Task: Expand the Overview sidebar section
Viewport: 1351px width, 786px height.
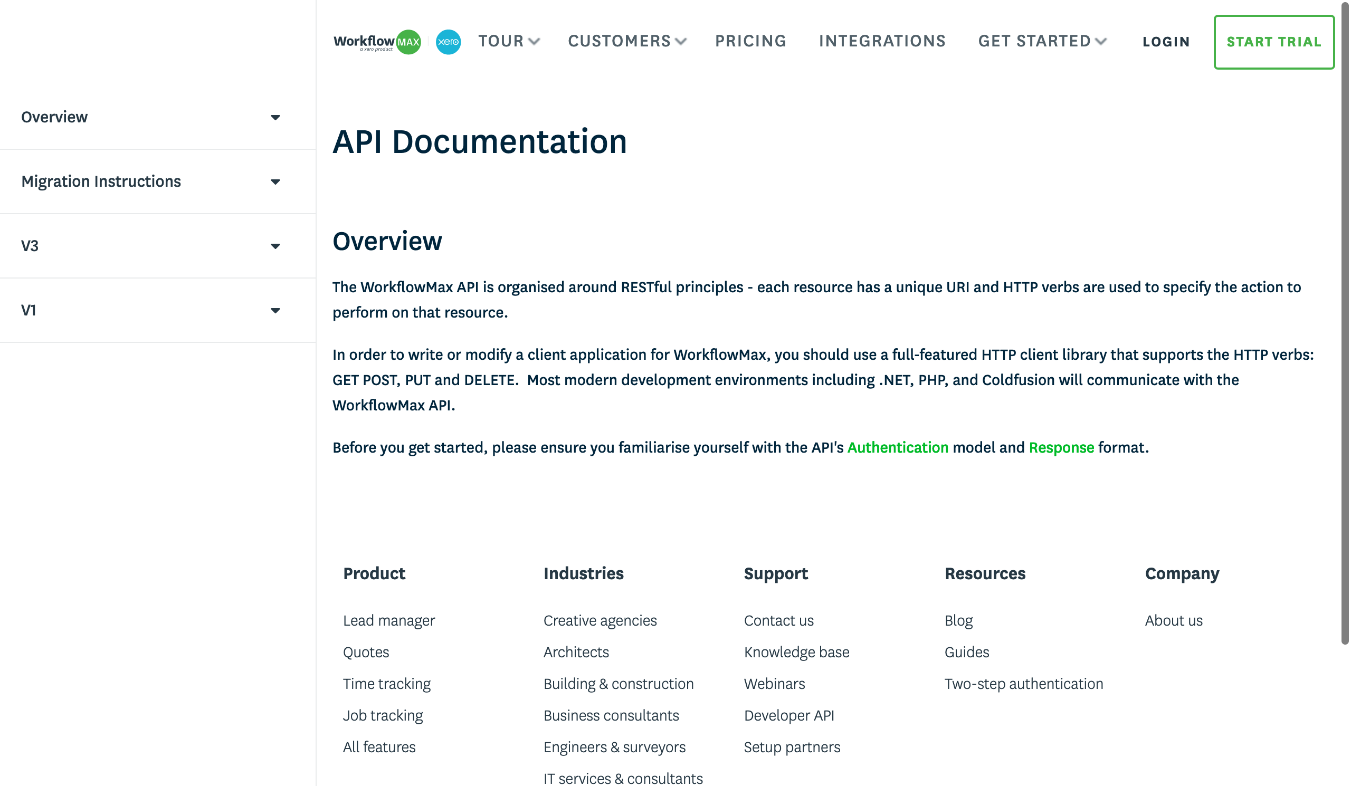Action: point(158,117)
